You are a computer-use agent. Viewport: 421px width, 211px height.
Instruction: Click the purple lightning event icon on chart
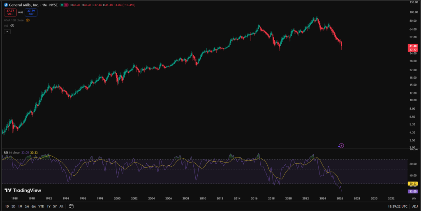341,146
